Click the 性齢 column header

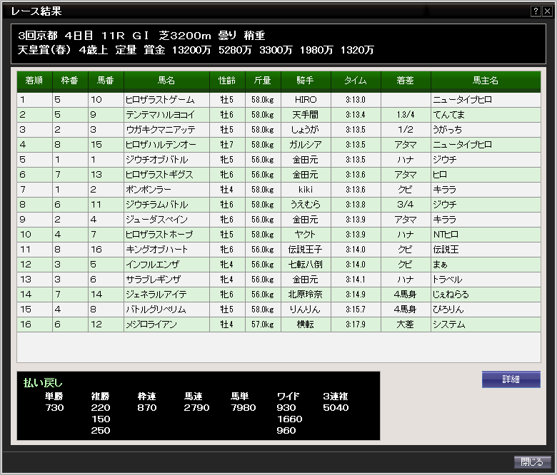(x=227, y=81)
